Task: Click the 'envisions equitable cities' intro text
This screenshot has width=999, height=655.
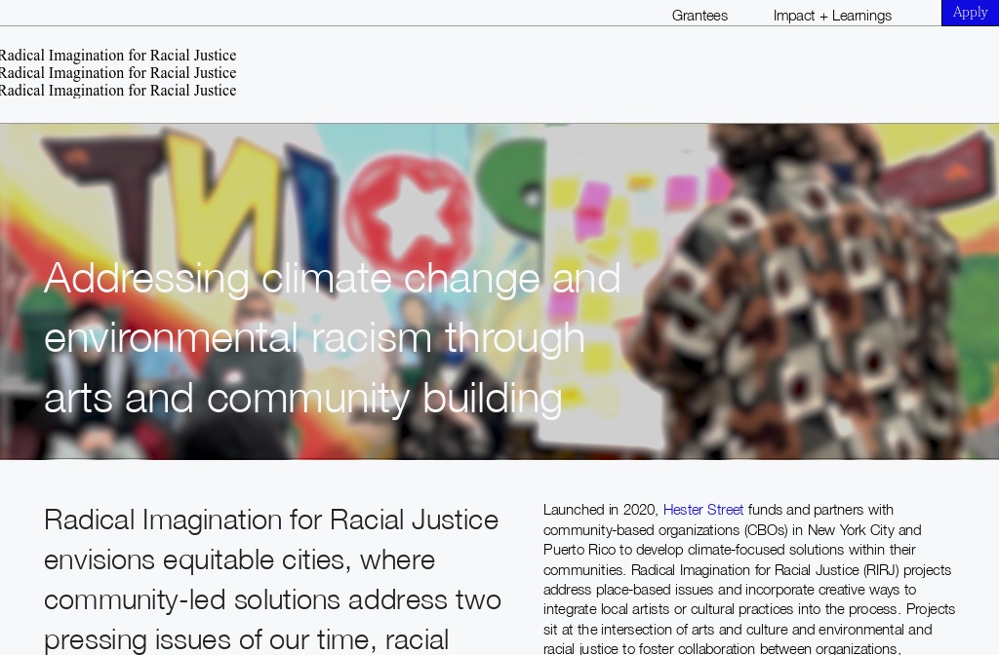Action: (239, 559)
